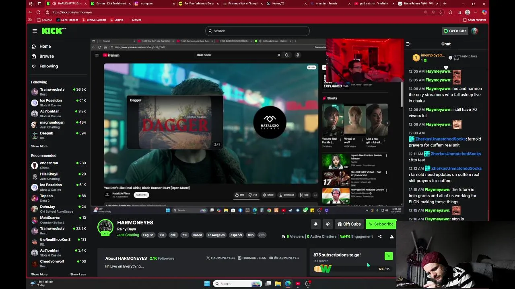Screen dimensions: 515x289
Task: Open File Explorer from the taskbar
Action: [x=278, y=284]
